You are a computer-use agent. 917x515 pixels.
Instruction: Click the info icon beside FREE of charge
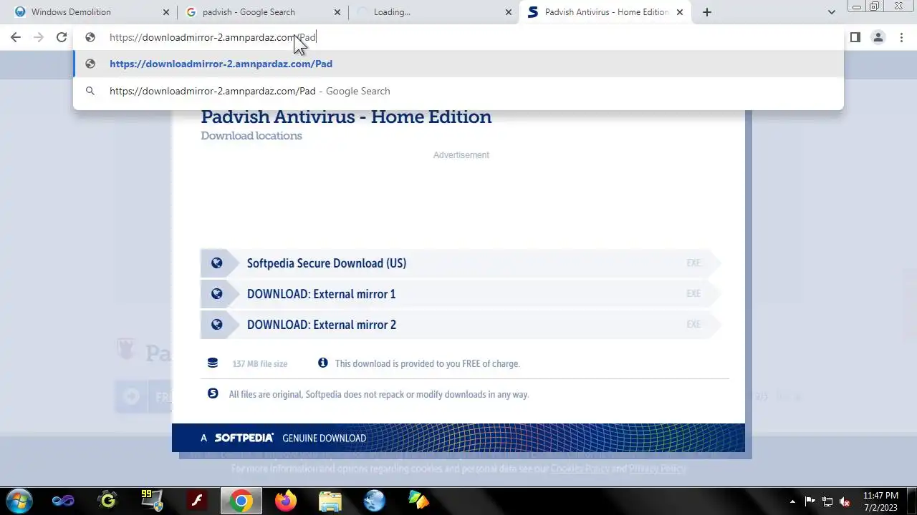click(323, 363)
